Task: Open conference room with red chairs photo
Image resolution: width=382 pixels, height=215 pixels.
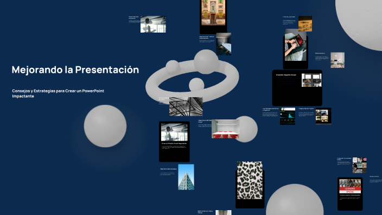Action: click(225, 129)
